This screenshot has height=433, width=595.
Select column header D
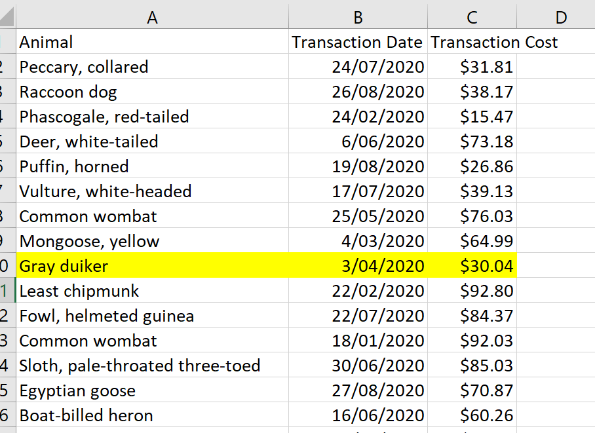[x=560, y=17]
